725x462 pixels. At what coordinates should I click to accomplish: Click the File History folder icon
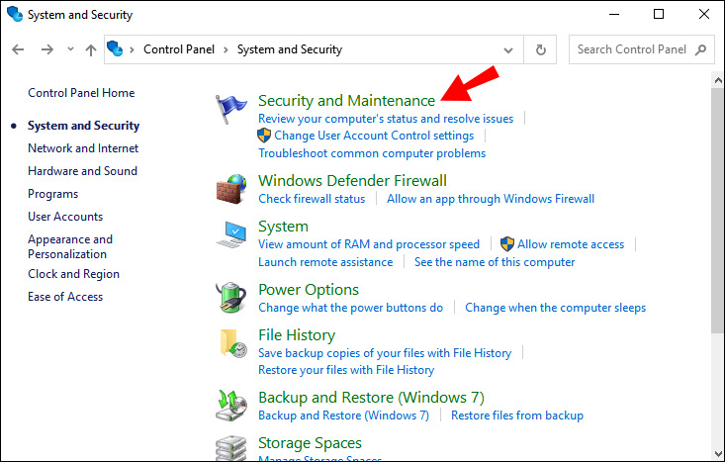231,343
